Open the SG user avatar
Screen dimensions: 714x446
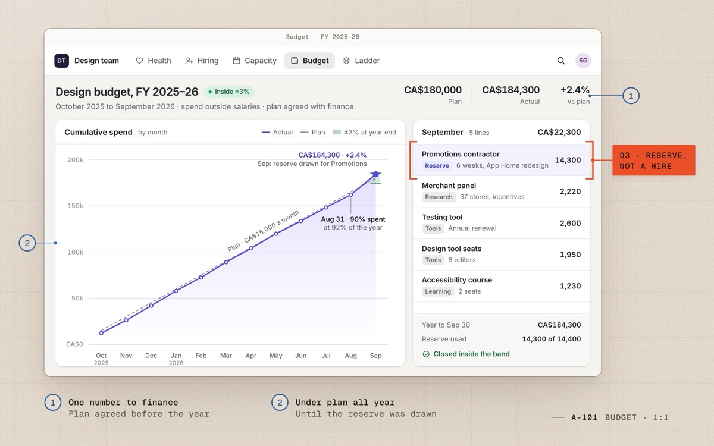pyautogui.click(x=583, y=61)
